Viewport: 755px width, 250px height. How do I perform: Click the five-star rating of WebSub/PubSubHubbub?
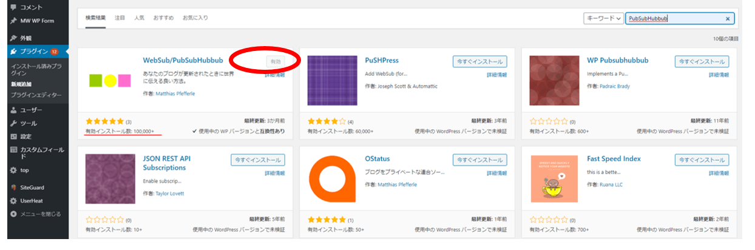104,121
